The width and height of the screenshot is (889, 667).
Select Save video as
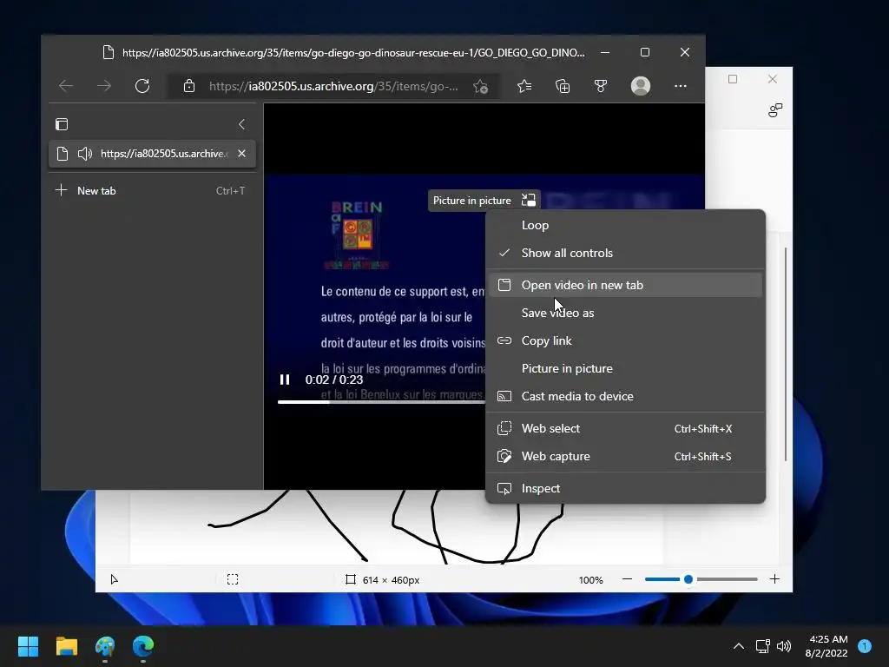coord(625,313)
